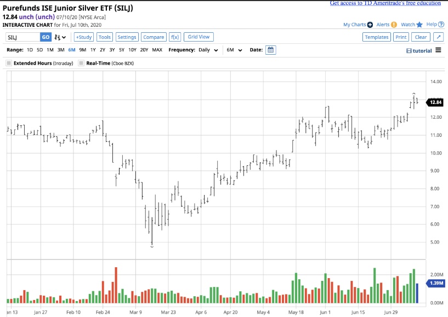Switch to Grid View
The height and width of the screenshot is (317, 448).
coord(199,37)
